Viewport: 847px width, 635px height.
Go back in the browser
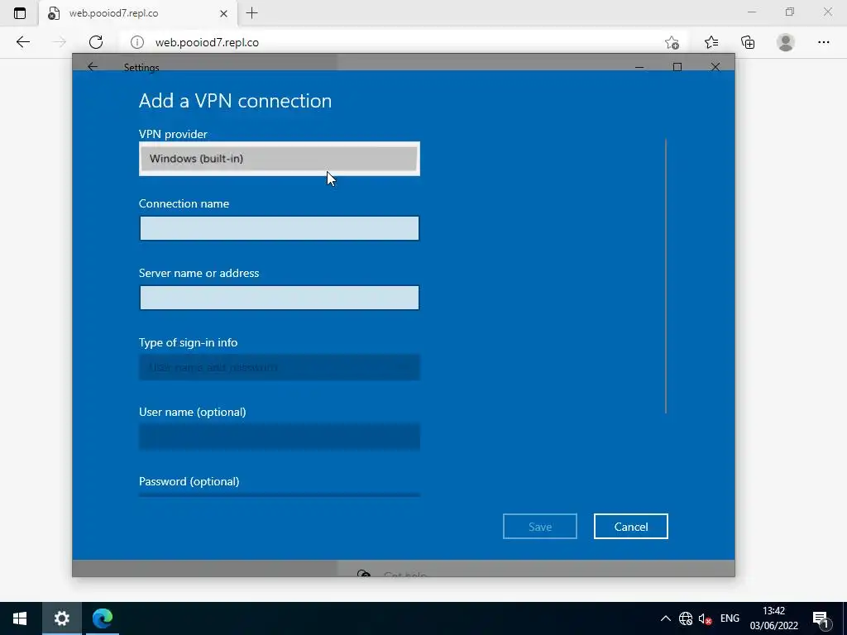[22, 42]
